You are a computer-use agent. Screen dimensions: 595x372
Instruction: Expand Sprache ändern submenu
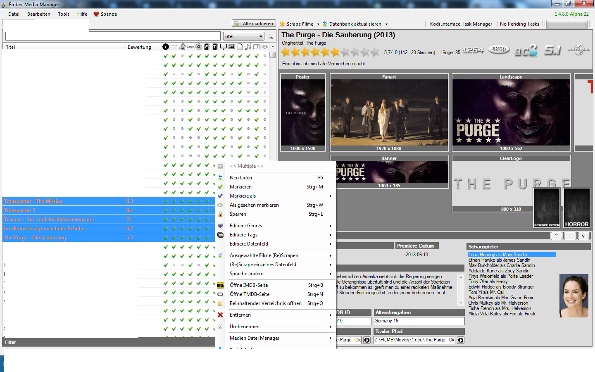[x=276, y=274]
